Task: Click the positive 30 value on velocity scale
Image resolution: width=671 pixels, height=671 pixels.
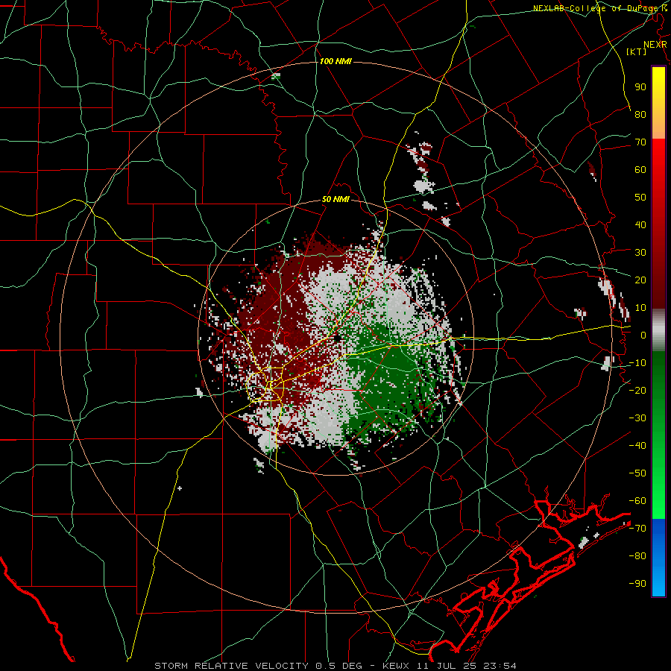Action: point(640,253)
